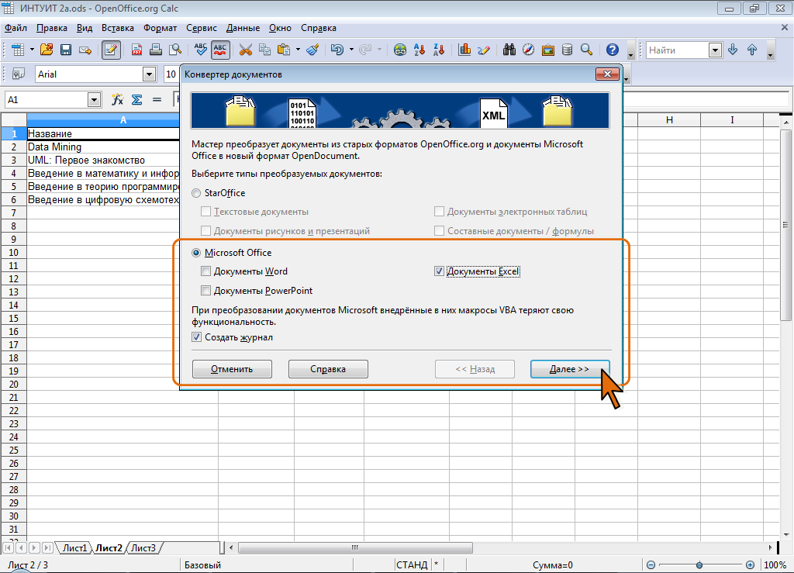Save the document via floppy icon
The height and width of the screenshot is (573, 794).
[66, 50]
